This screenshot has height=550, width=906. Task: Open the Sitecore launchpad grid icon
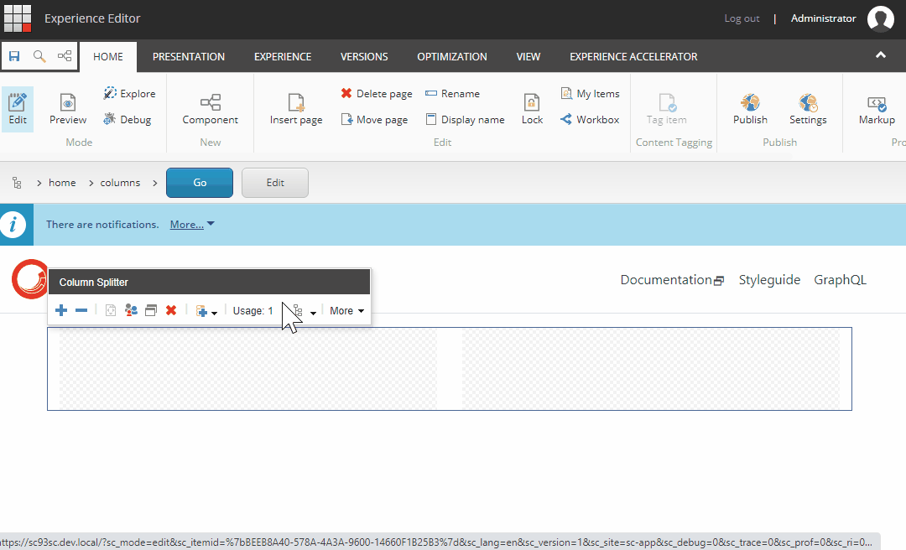coord(18,18)
